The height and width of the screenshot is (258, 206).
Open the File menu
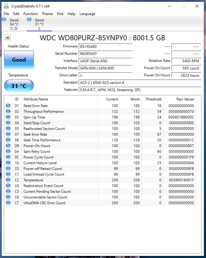[6, 14]
